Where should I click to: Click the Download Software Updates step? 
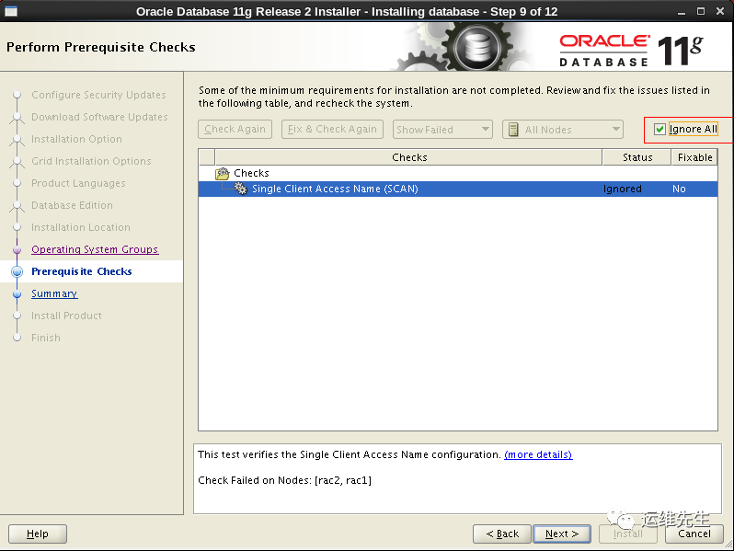99,117
